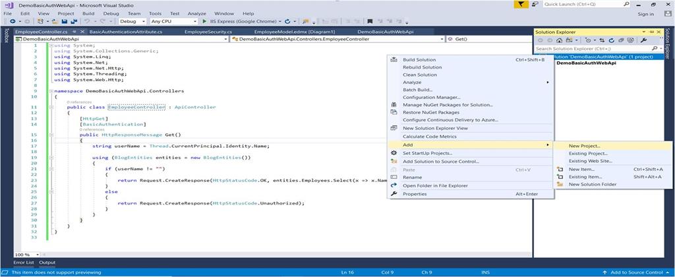This screenshot has width=675, height=277.
Task: Click the Navigate Backward toolbar arrow
Action: coord(13,21)
